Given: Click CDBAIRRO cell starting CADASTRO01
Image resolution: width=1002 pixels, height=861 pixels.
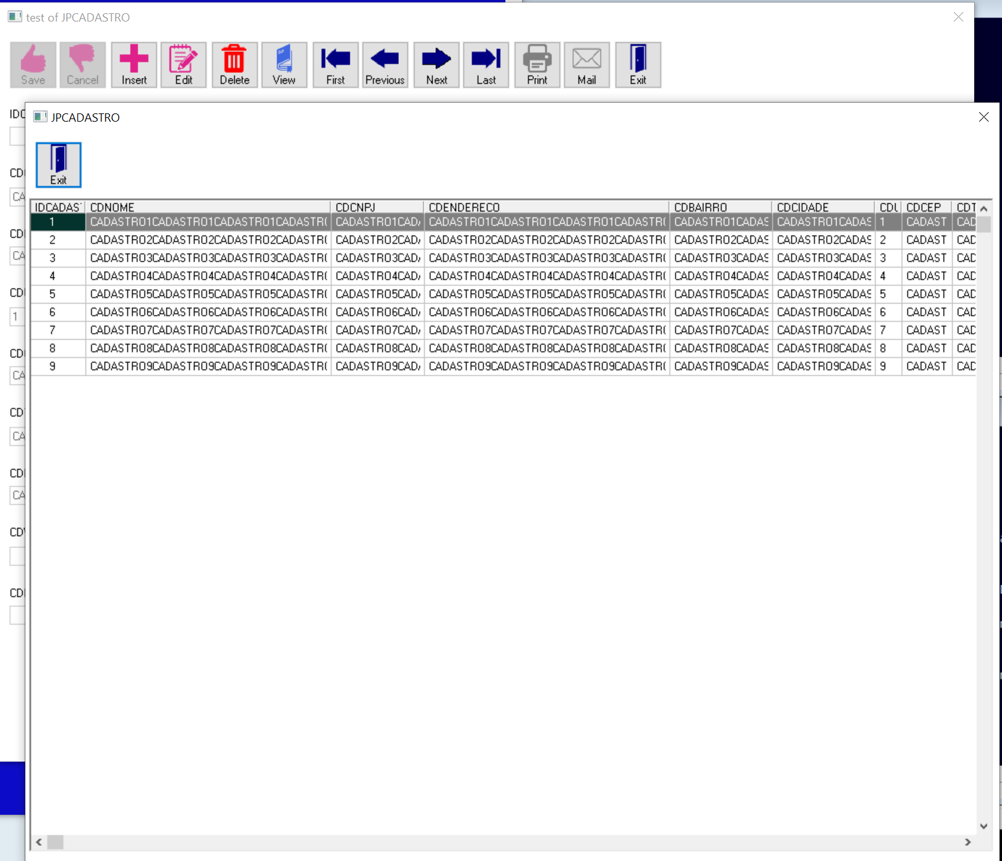Looking at the screenshot, I should point(721,222).
